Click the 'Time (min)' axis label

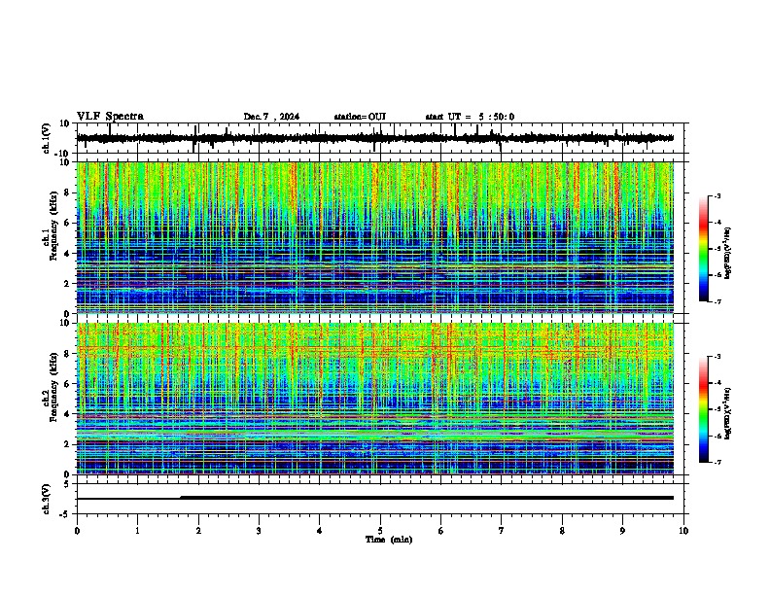pos(389,540)
